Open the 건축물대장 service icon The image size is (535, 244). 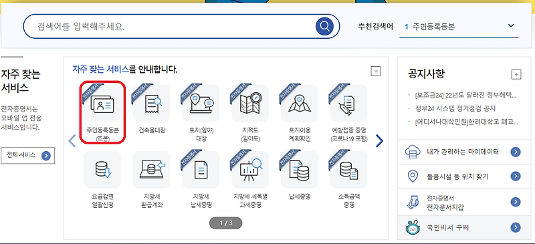[152, 104]
